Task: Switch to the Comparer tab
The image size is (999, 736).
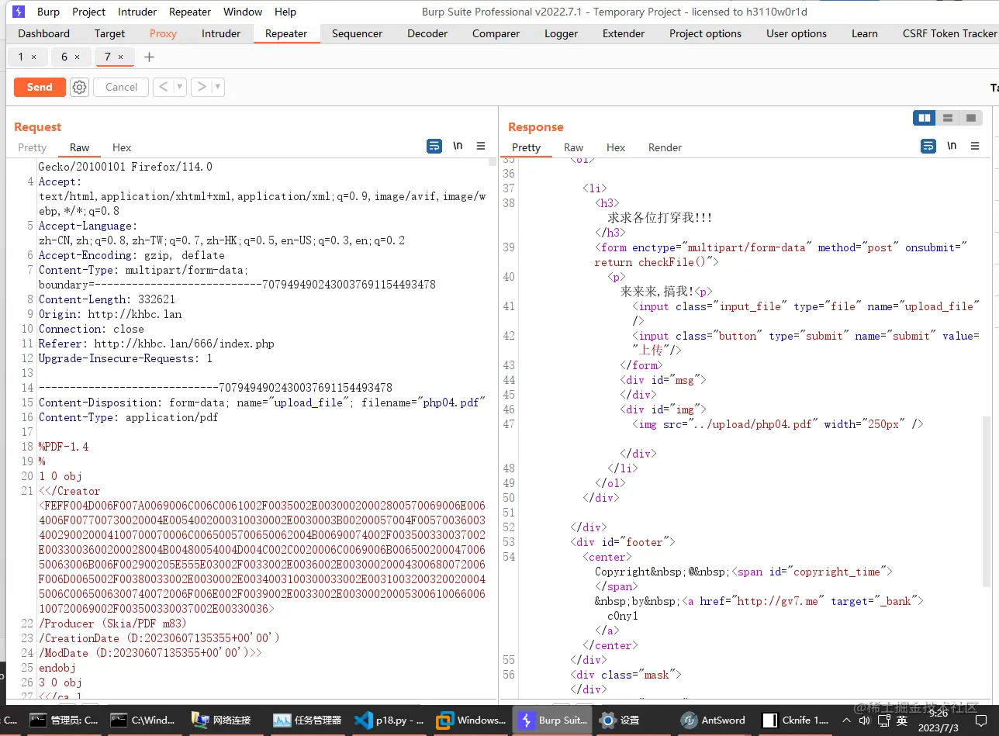Action: (496, 33)
